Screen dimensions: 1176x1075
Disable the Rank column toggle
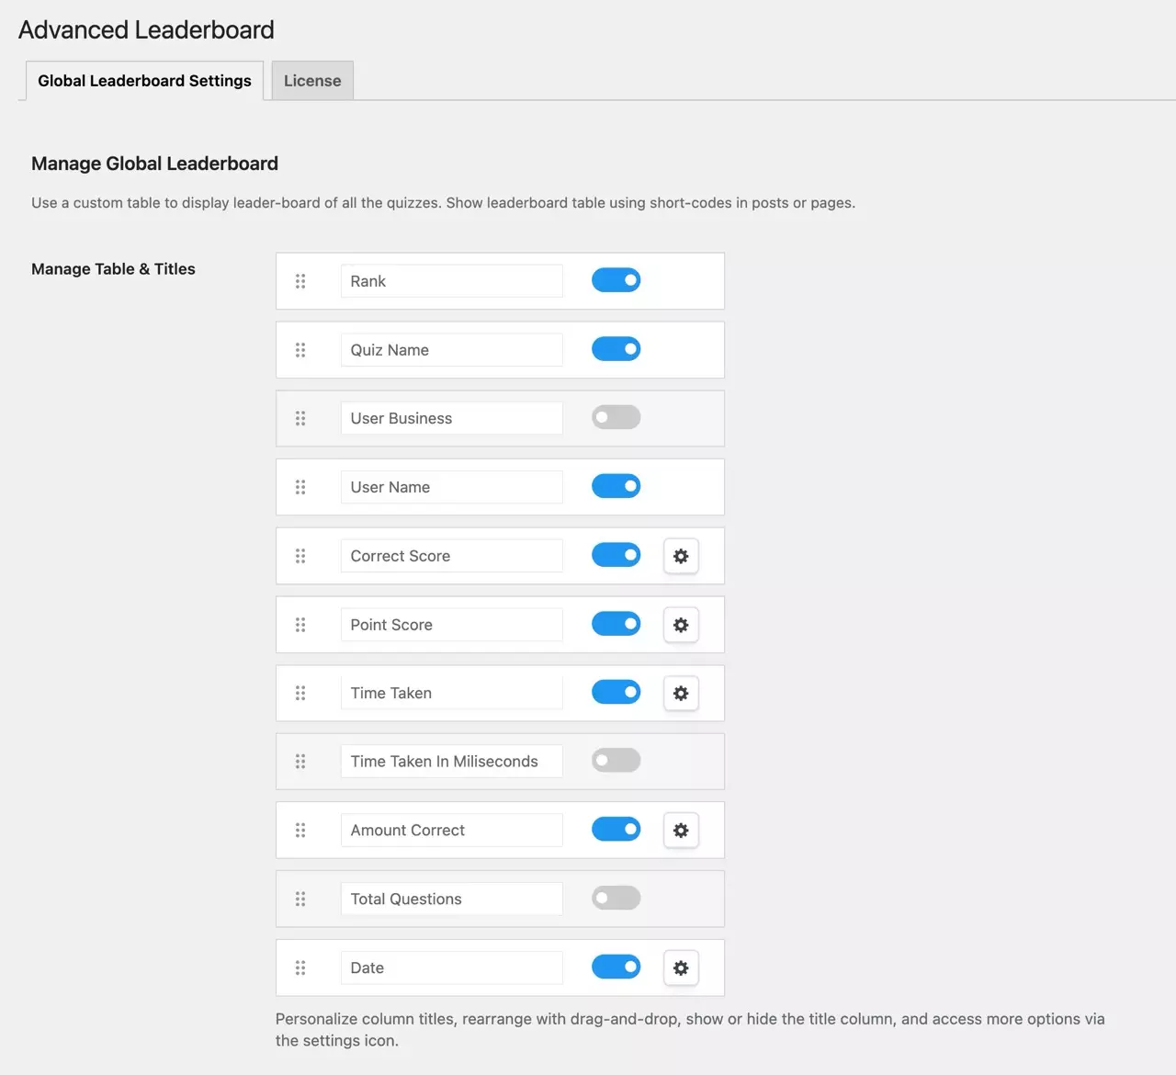[616, 280]
